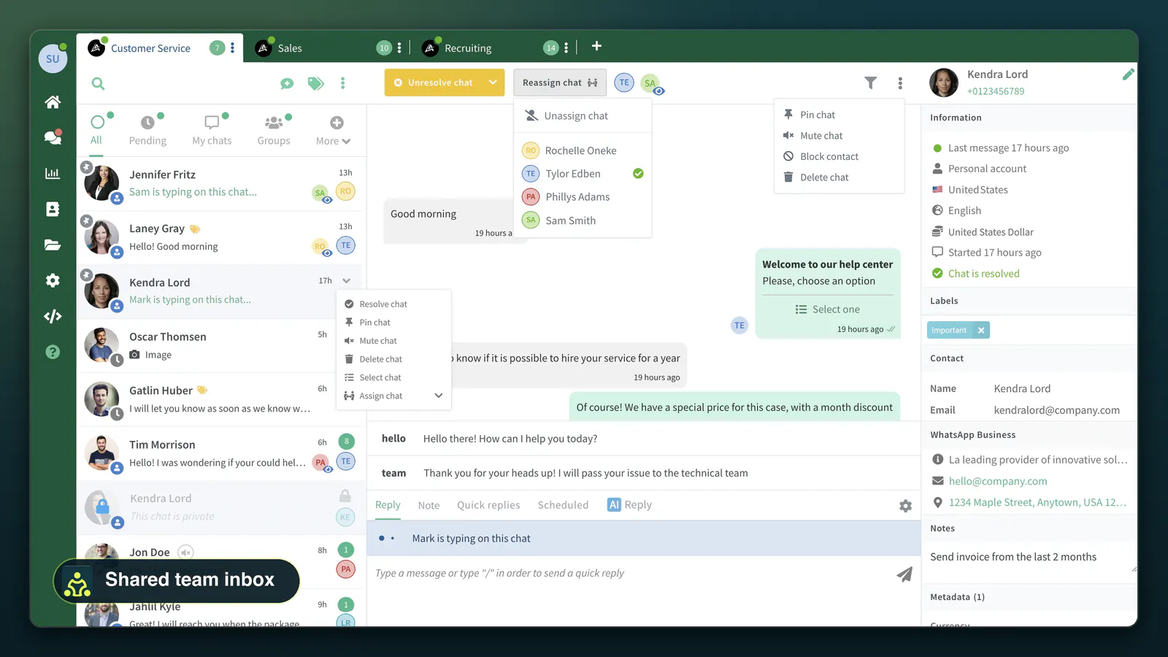Viewport: 1168px width, 657px height.
Task: Expand Kendra Lord chat row chevron
Action: coord(346,281)
